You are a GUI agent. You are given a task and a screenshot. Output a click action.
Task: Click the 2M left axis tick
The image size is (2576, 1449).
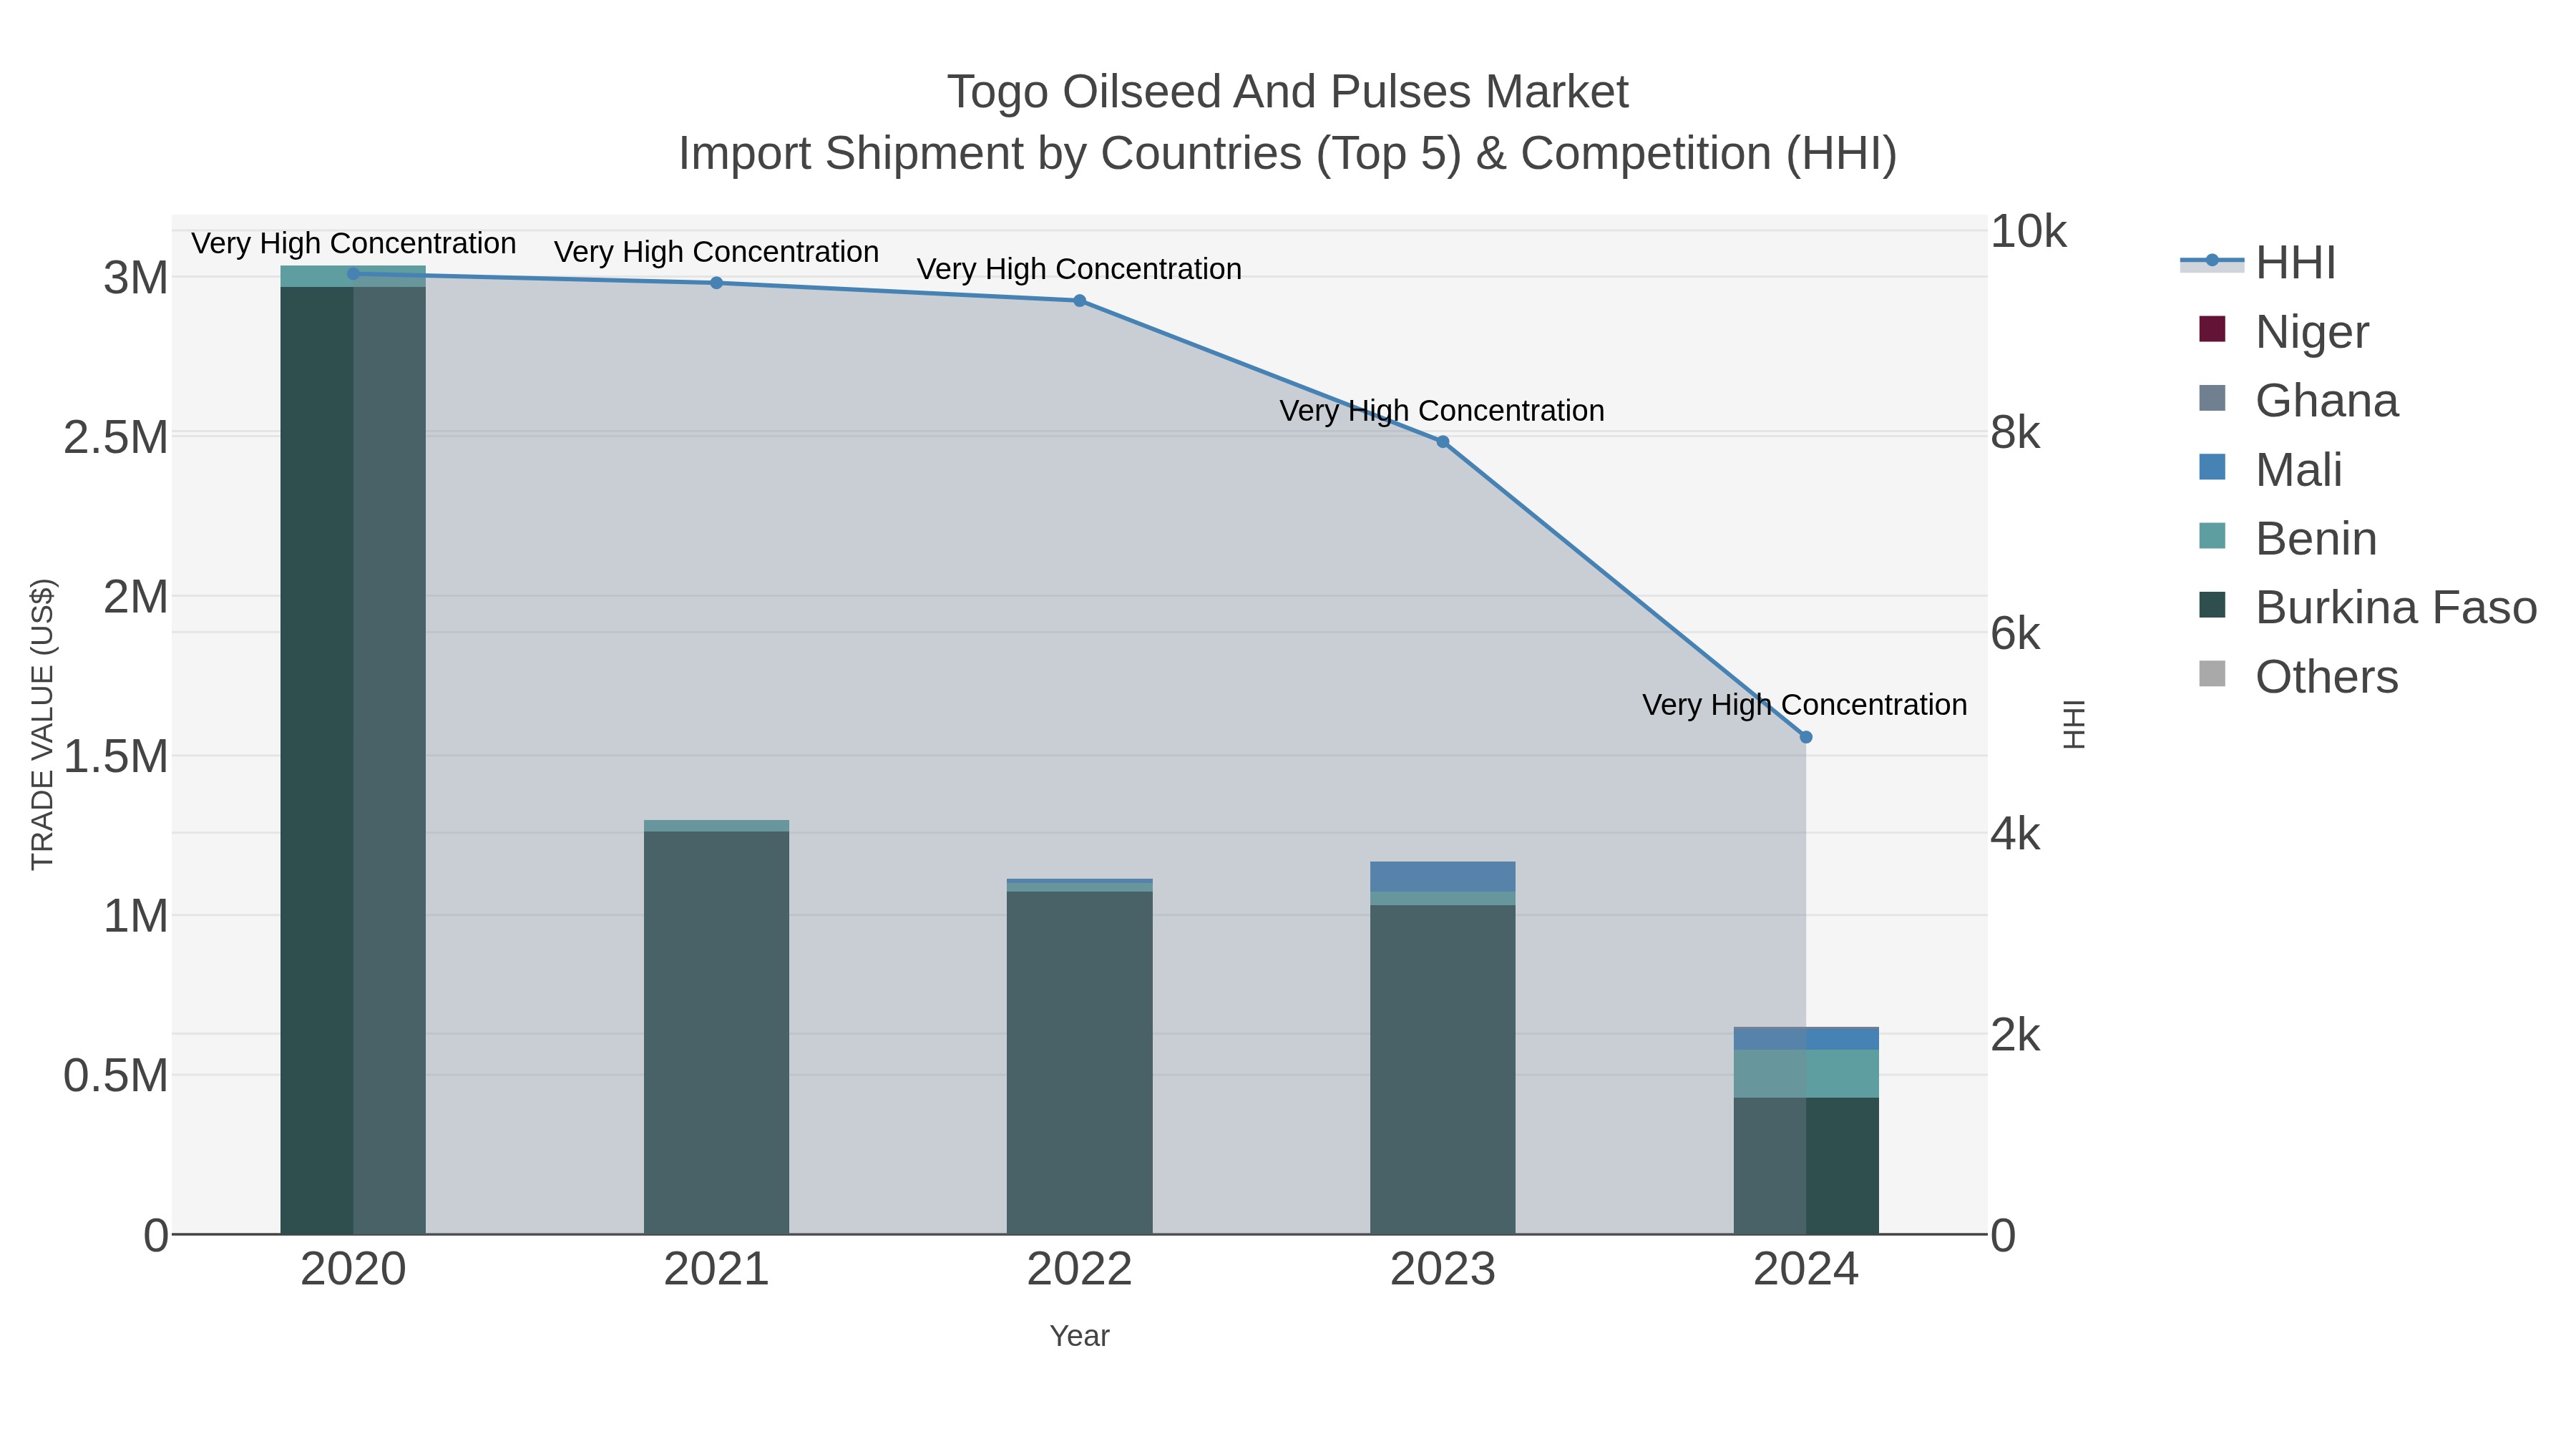tap(136, 597)
